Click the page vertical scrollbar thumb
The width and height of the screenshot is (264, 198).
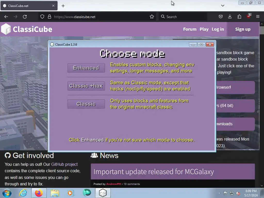tap(262, 30)
